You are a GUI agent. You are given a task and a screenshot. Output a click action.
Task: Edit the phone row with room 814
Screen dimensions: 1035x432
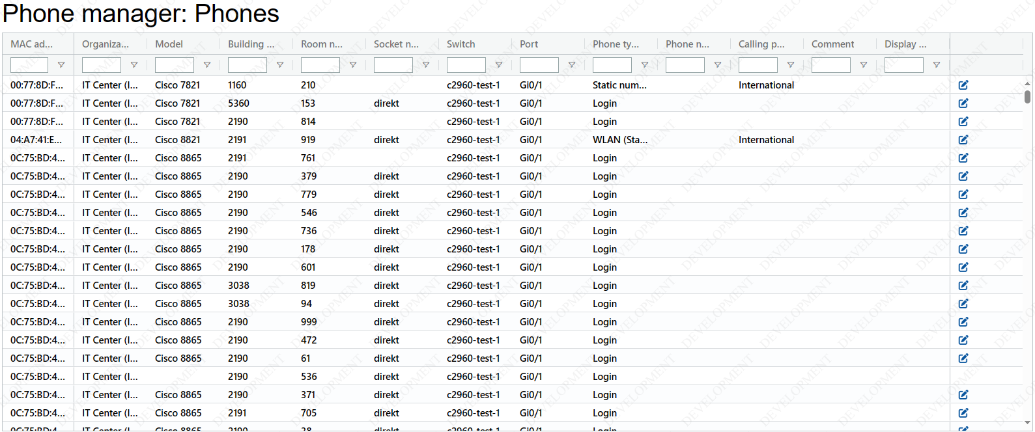pyautogui.click(x=963, y=122)
